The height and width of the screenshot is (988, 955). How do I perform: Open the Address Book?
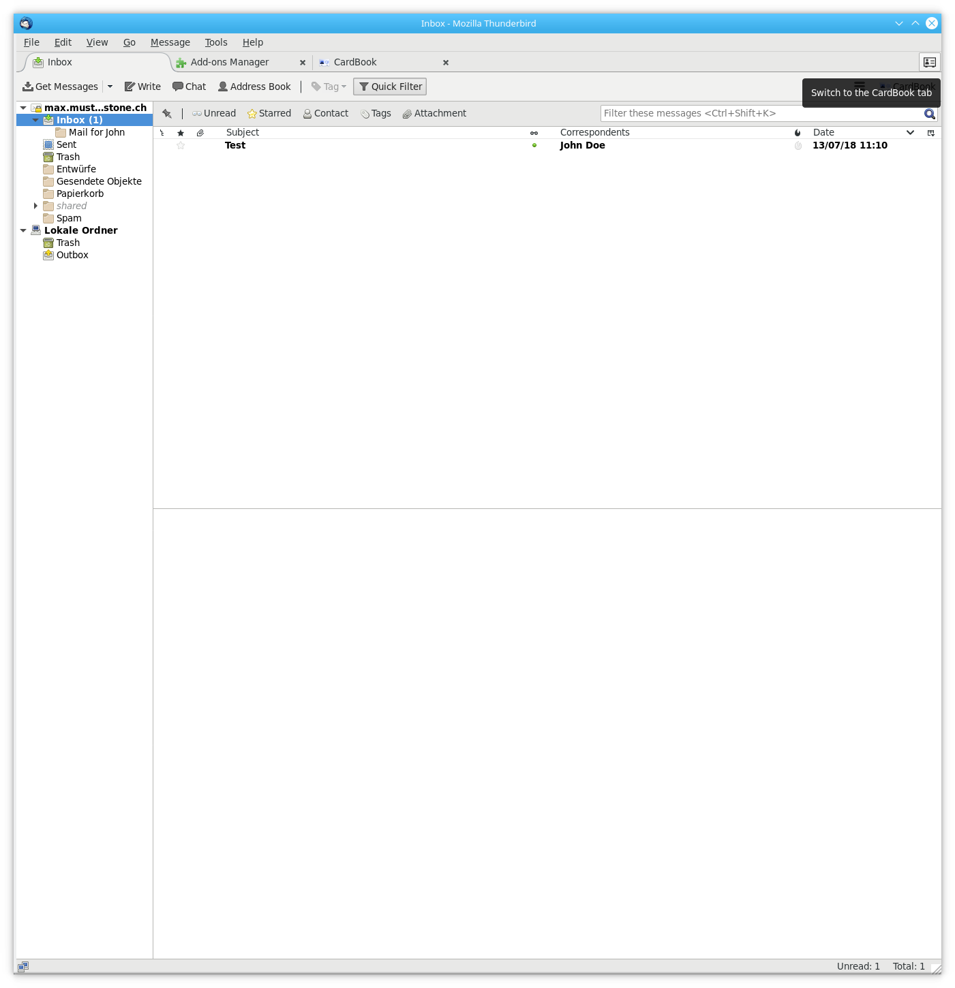[x=254, y=87]
